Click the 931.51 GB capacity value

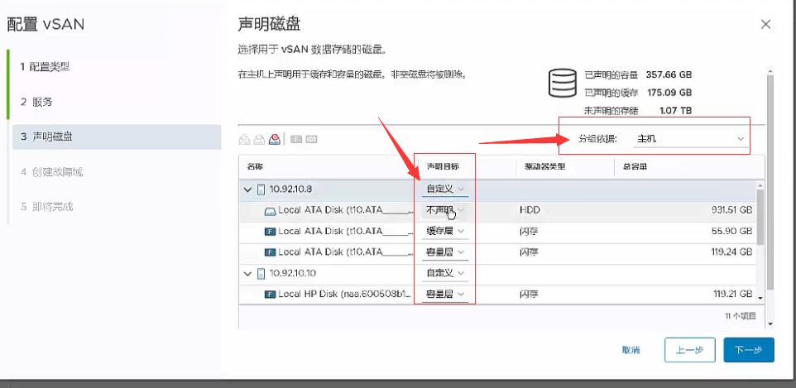731,210
